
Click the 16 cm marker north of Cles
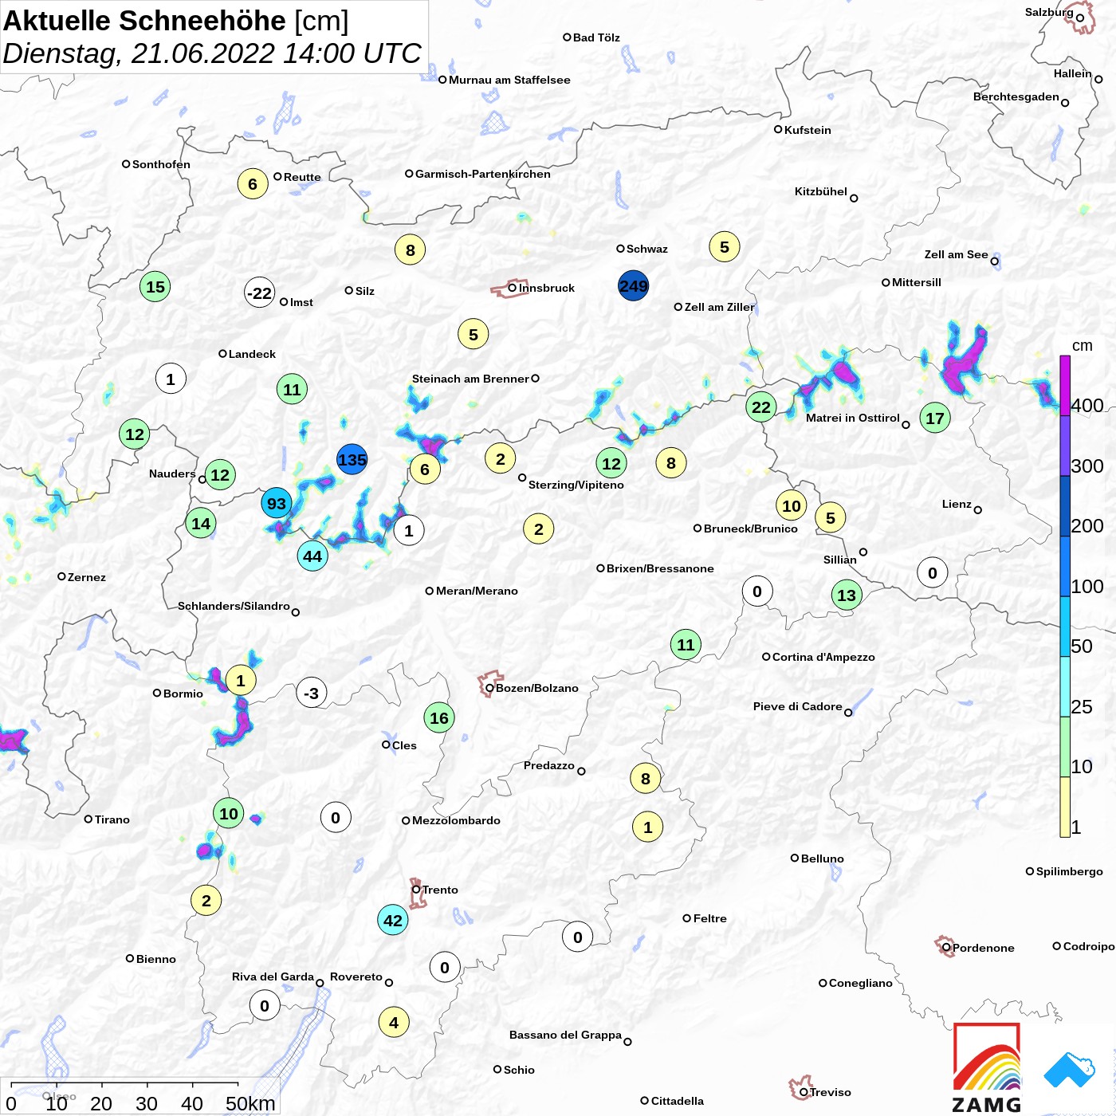coord(439,718)
